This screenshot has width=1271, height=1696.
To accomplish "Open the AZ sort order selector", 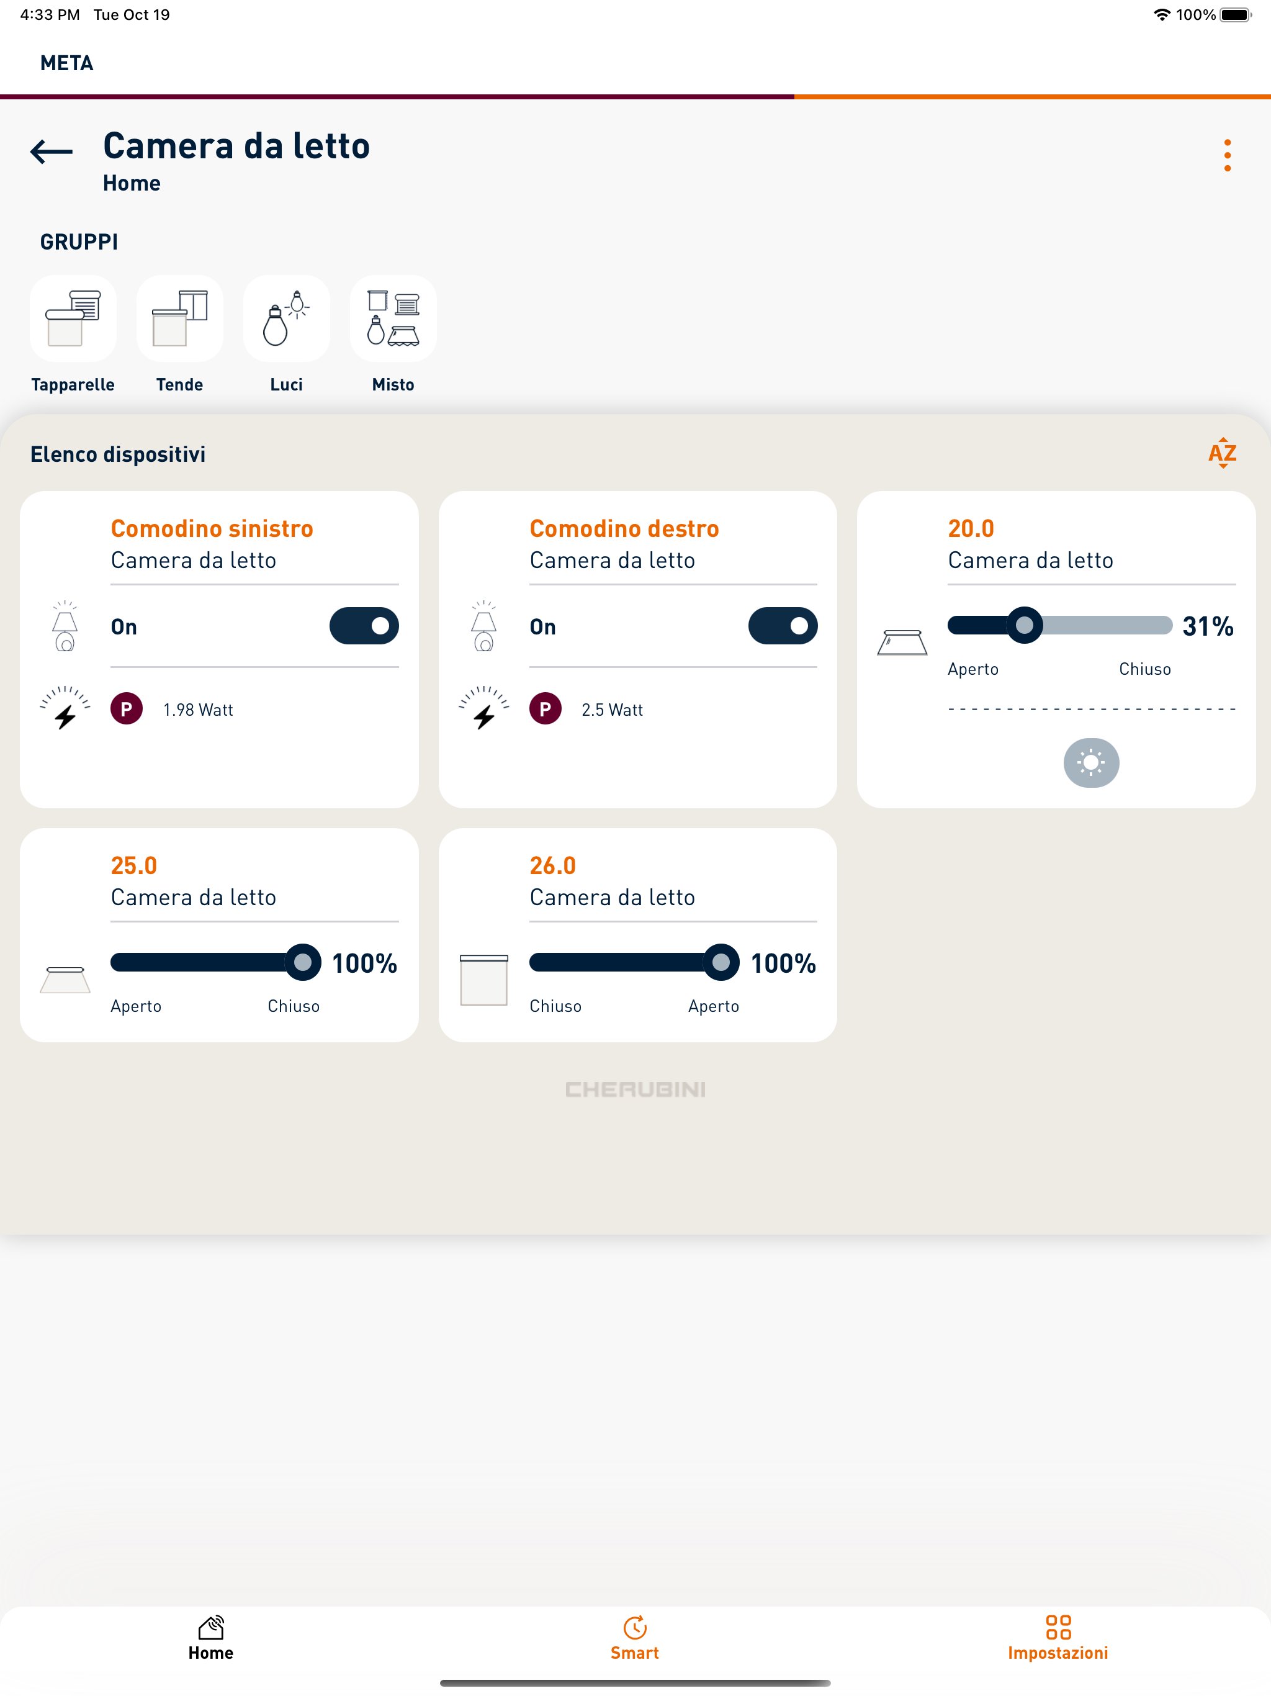I will (1222, 453).
